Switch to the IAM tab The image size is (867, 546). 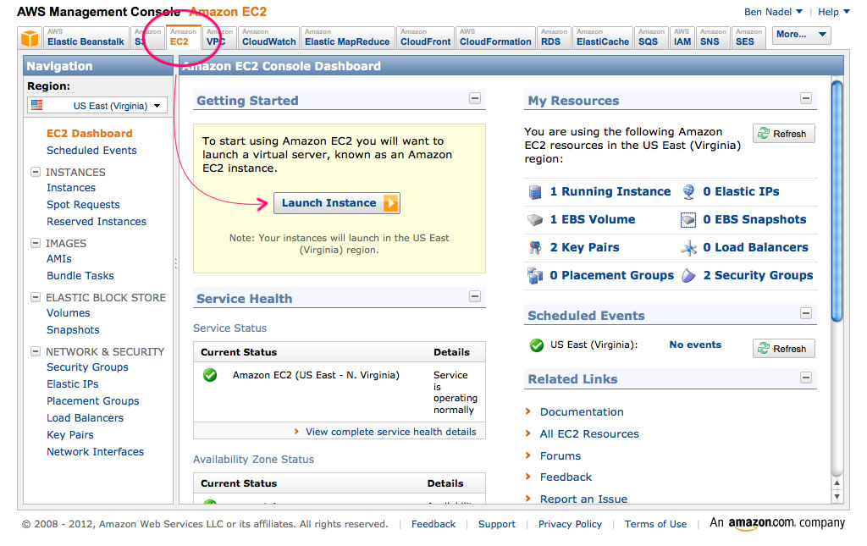[682, 37]
